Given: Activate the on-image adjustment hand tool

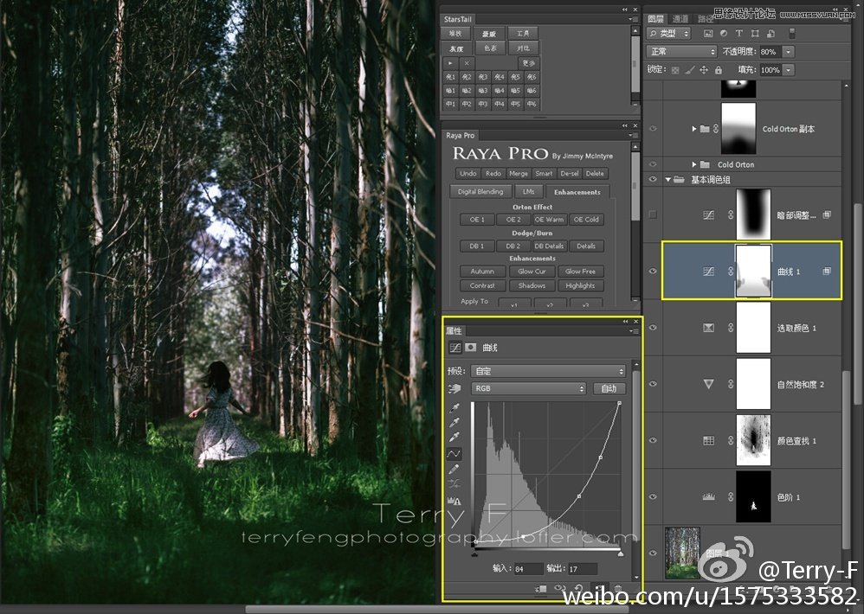Looking at the screenshot, I should tap(455, 388).
